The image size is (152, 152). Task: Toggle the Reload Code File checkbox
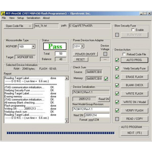(124, 54)
